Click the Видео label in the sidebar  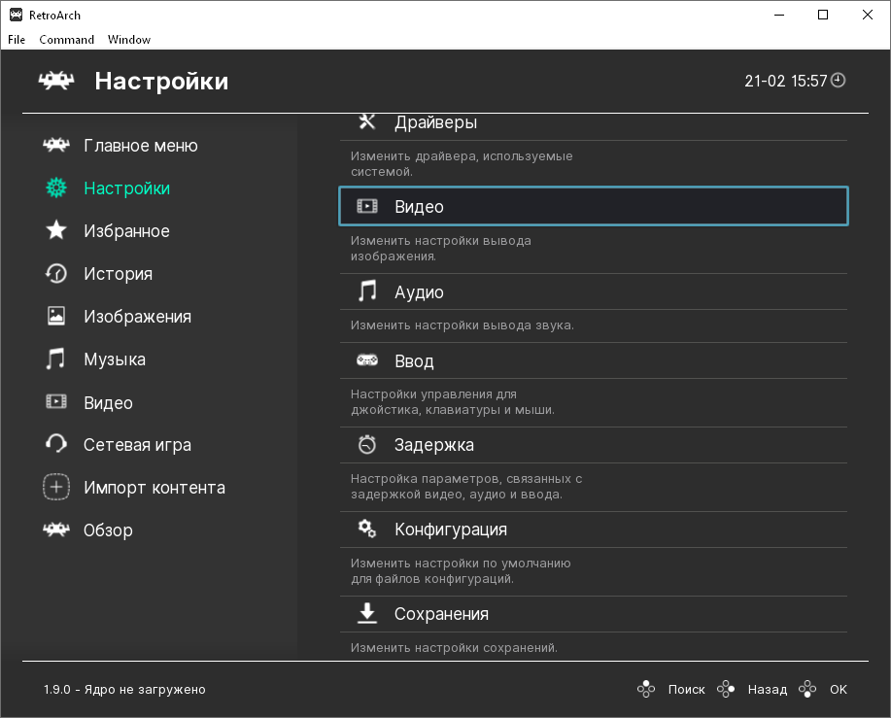tap(108, 403)
